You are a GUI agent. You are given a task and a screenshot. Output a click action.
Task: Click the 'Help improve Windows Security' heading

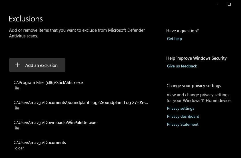point(196,58)
